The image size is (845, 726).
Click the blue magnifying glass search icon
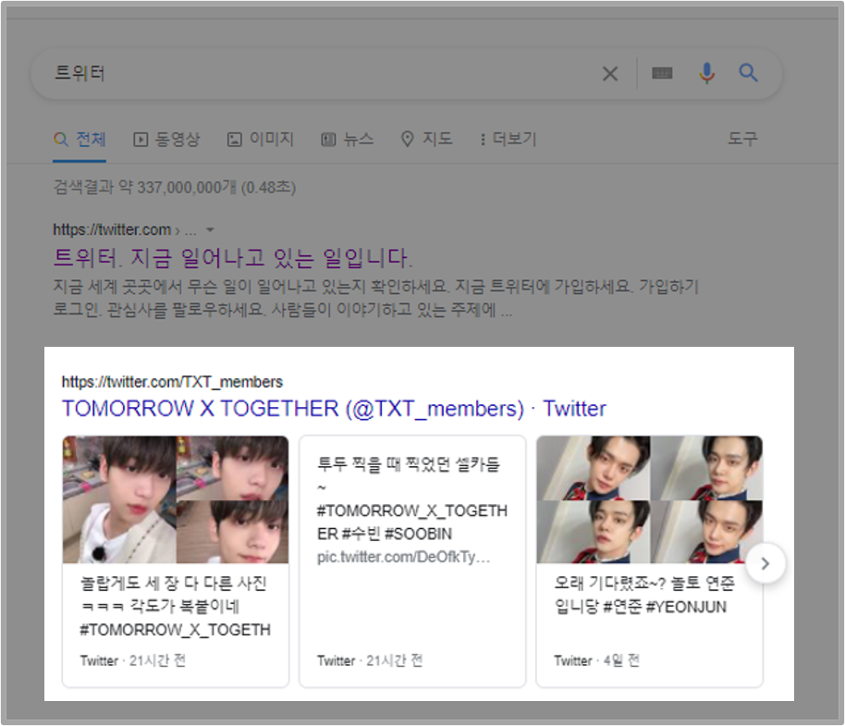pyautogui.click(x=748, y=73)
